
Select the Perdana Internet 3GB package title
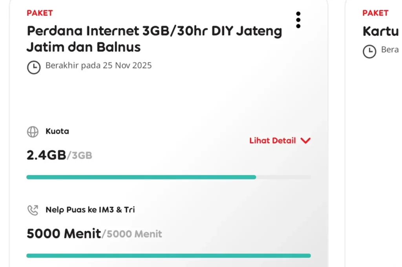[x=154, y=39]
